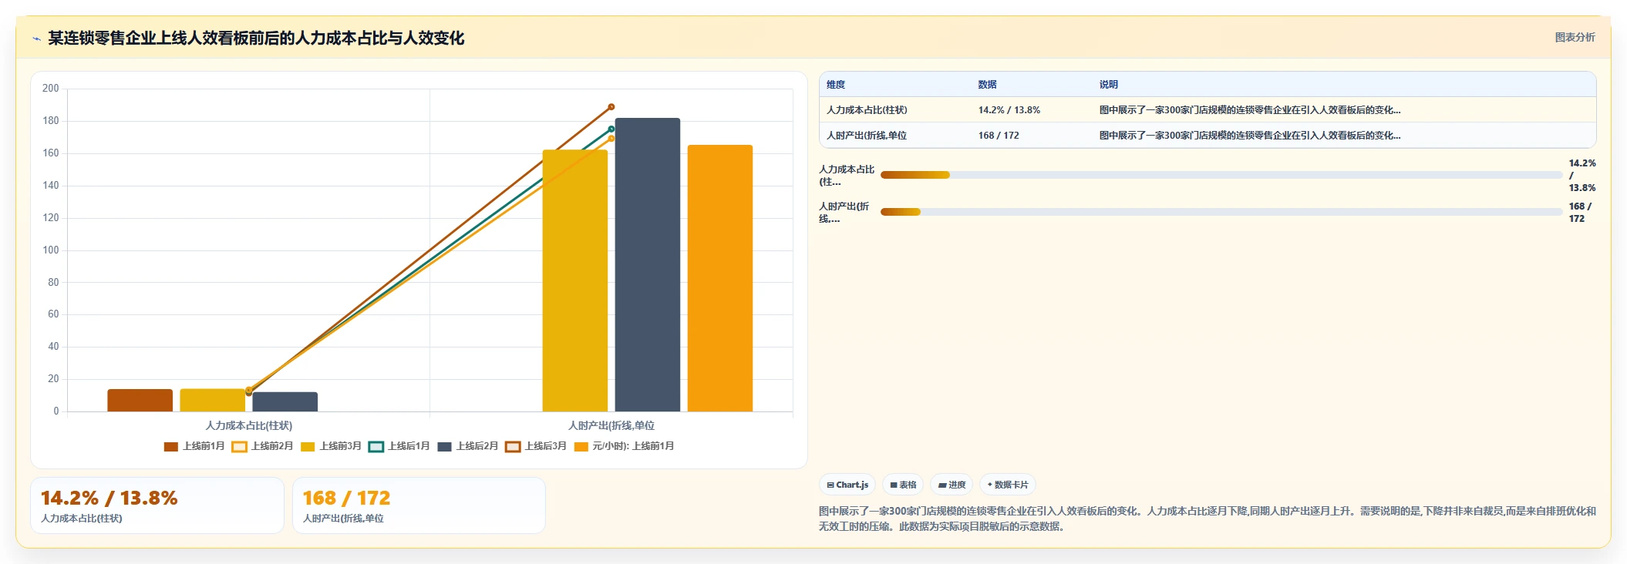Toggle the 元/小时): 上线前1月 legend series
The height and width of the screenshot is (564, 1627).
tap(625, 446)
